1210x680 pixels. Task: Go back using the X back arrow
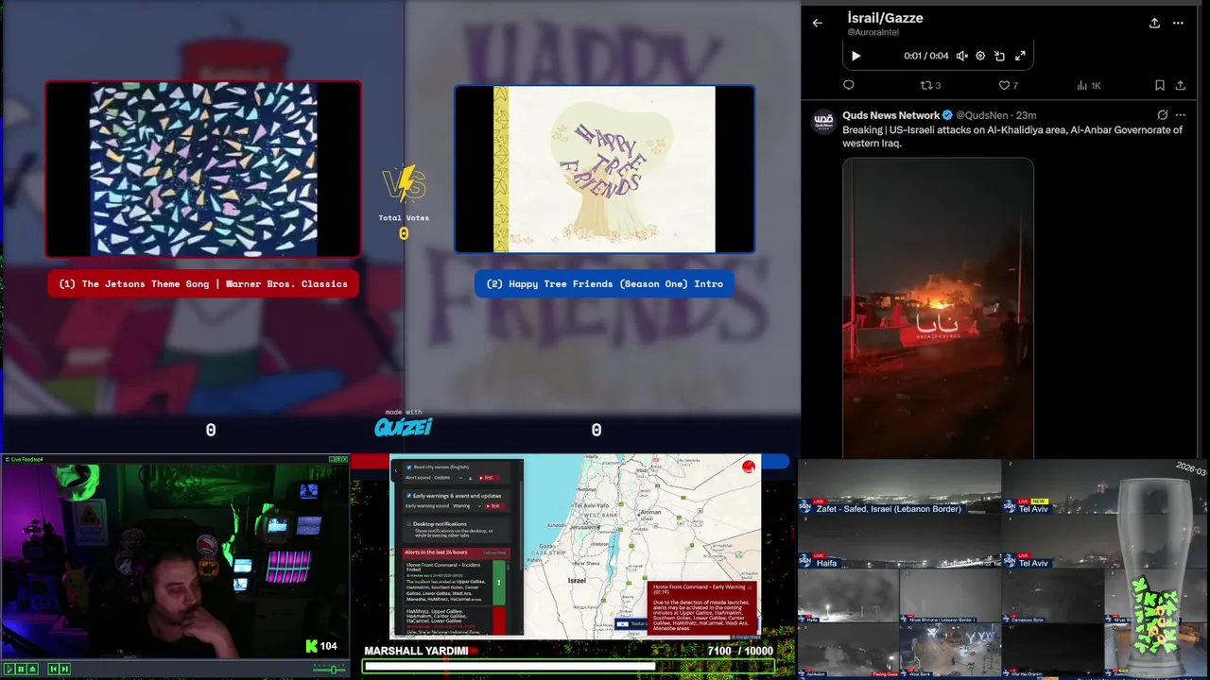(818, 23)
